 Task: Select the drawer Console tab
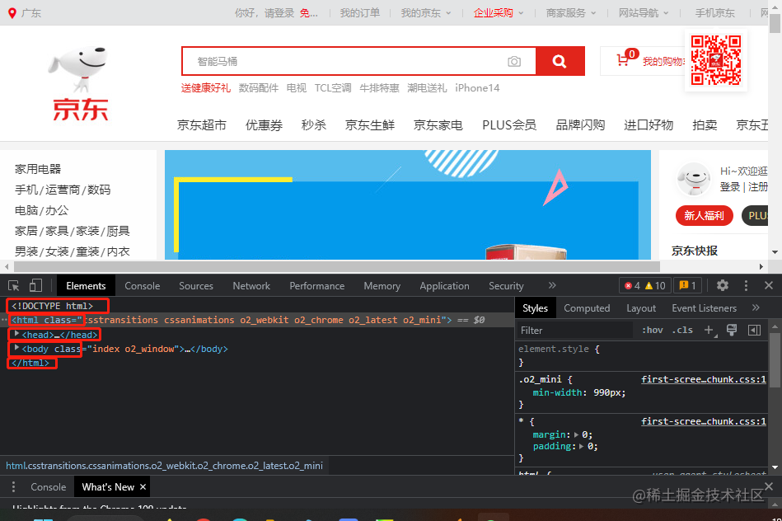(49, 487)
